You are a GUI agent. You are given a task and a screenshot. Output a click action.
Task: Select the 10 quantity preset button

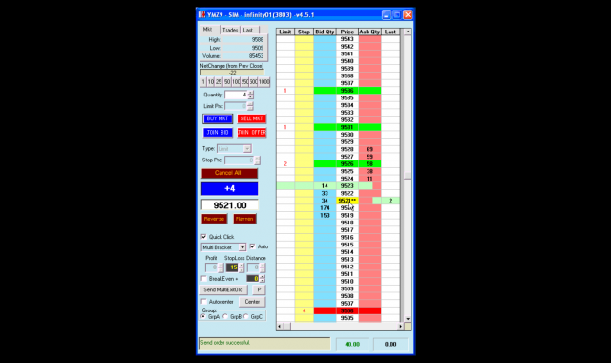click(211, 82)
